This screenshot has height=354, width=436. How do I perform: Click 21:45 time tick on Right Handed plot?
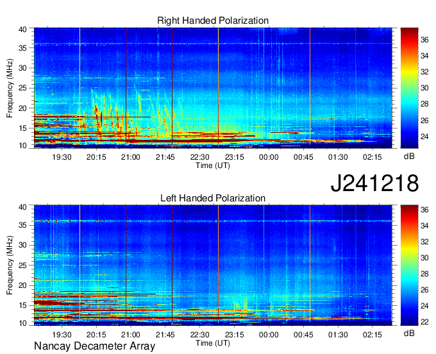(165, 157)
